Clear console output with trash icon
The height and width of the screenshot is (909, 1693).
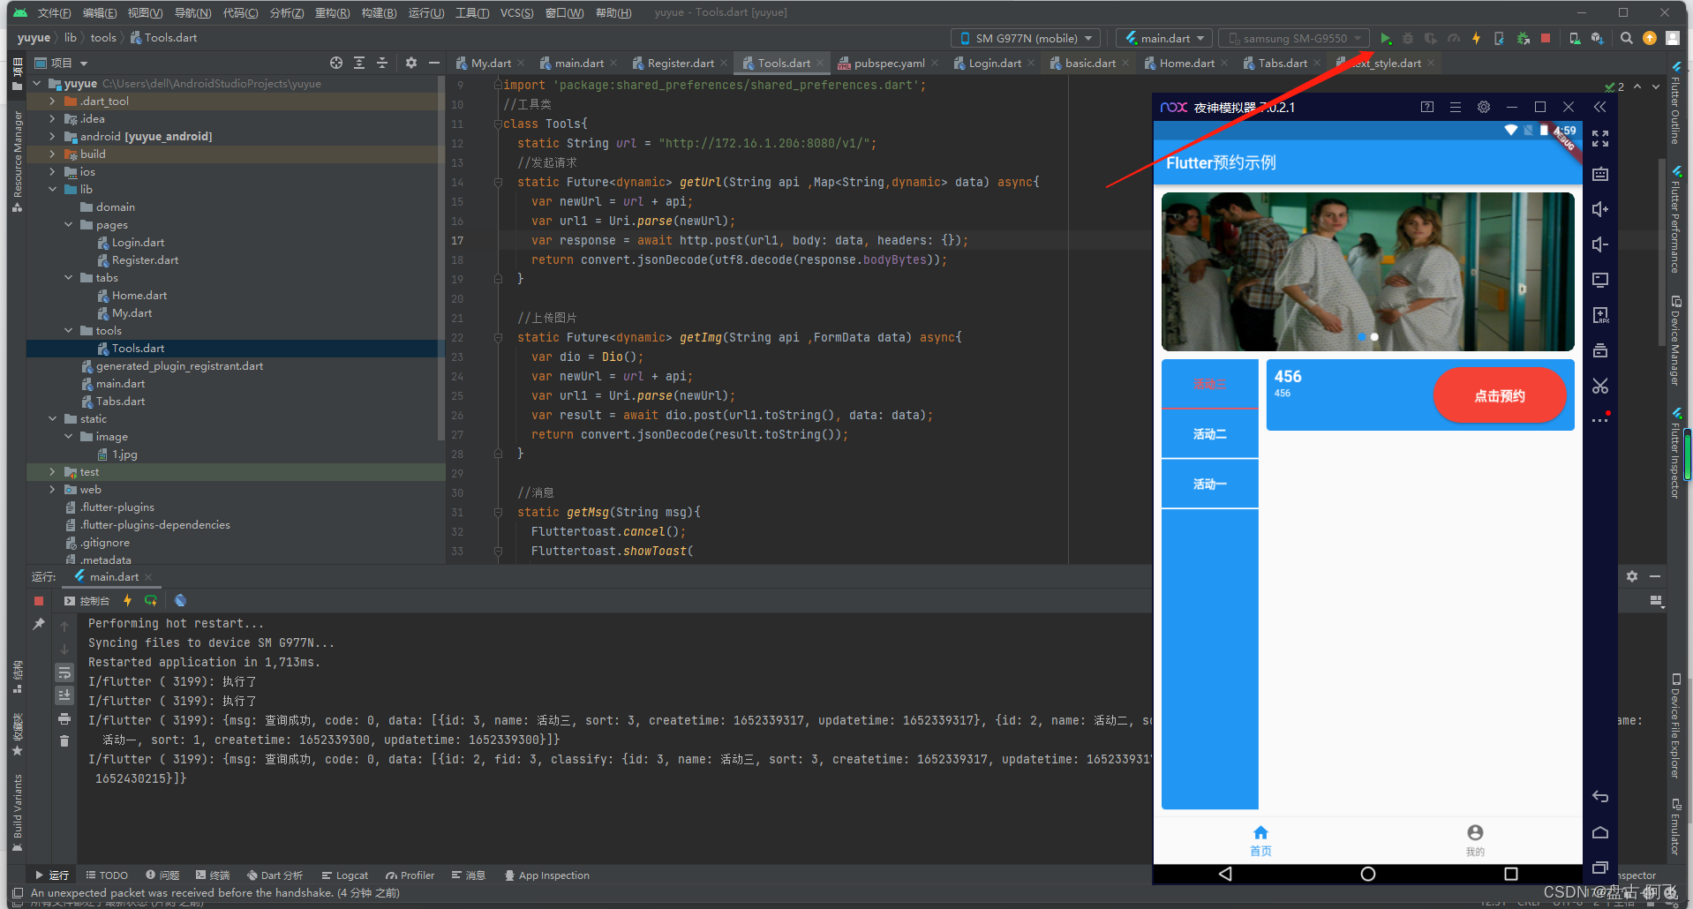pyautogui.click(x=64, y=740)
